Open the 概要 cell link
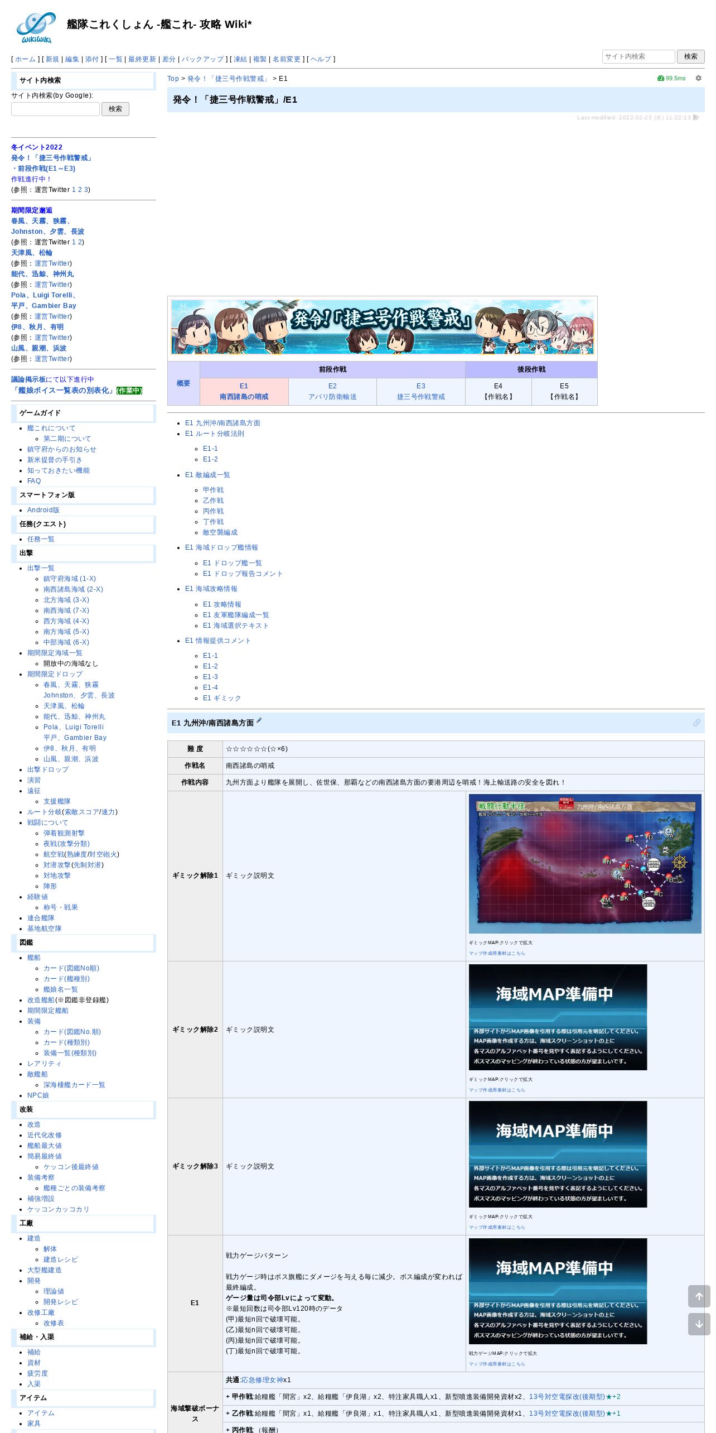 pos(183,383)
